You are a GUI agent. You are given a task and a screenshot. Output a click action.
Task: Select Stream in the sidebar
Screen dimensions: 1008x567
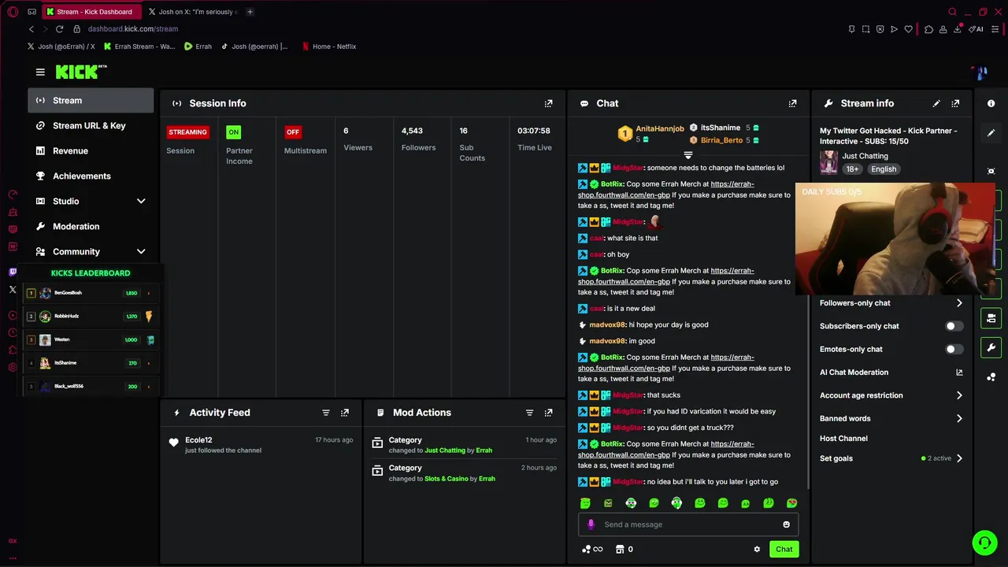pyautogui.click(x=91, y=101)
